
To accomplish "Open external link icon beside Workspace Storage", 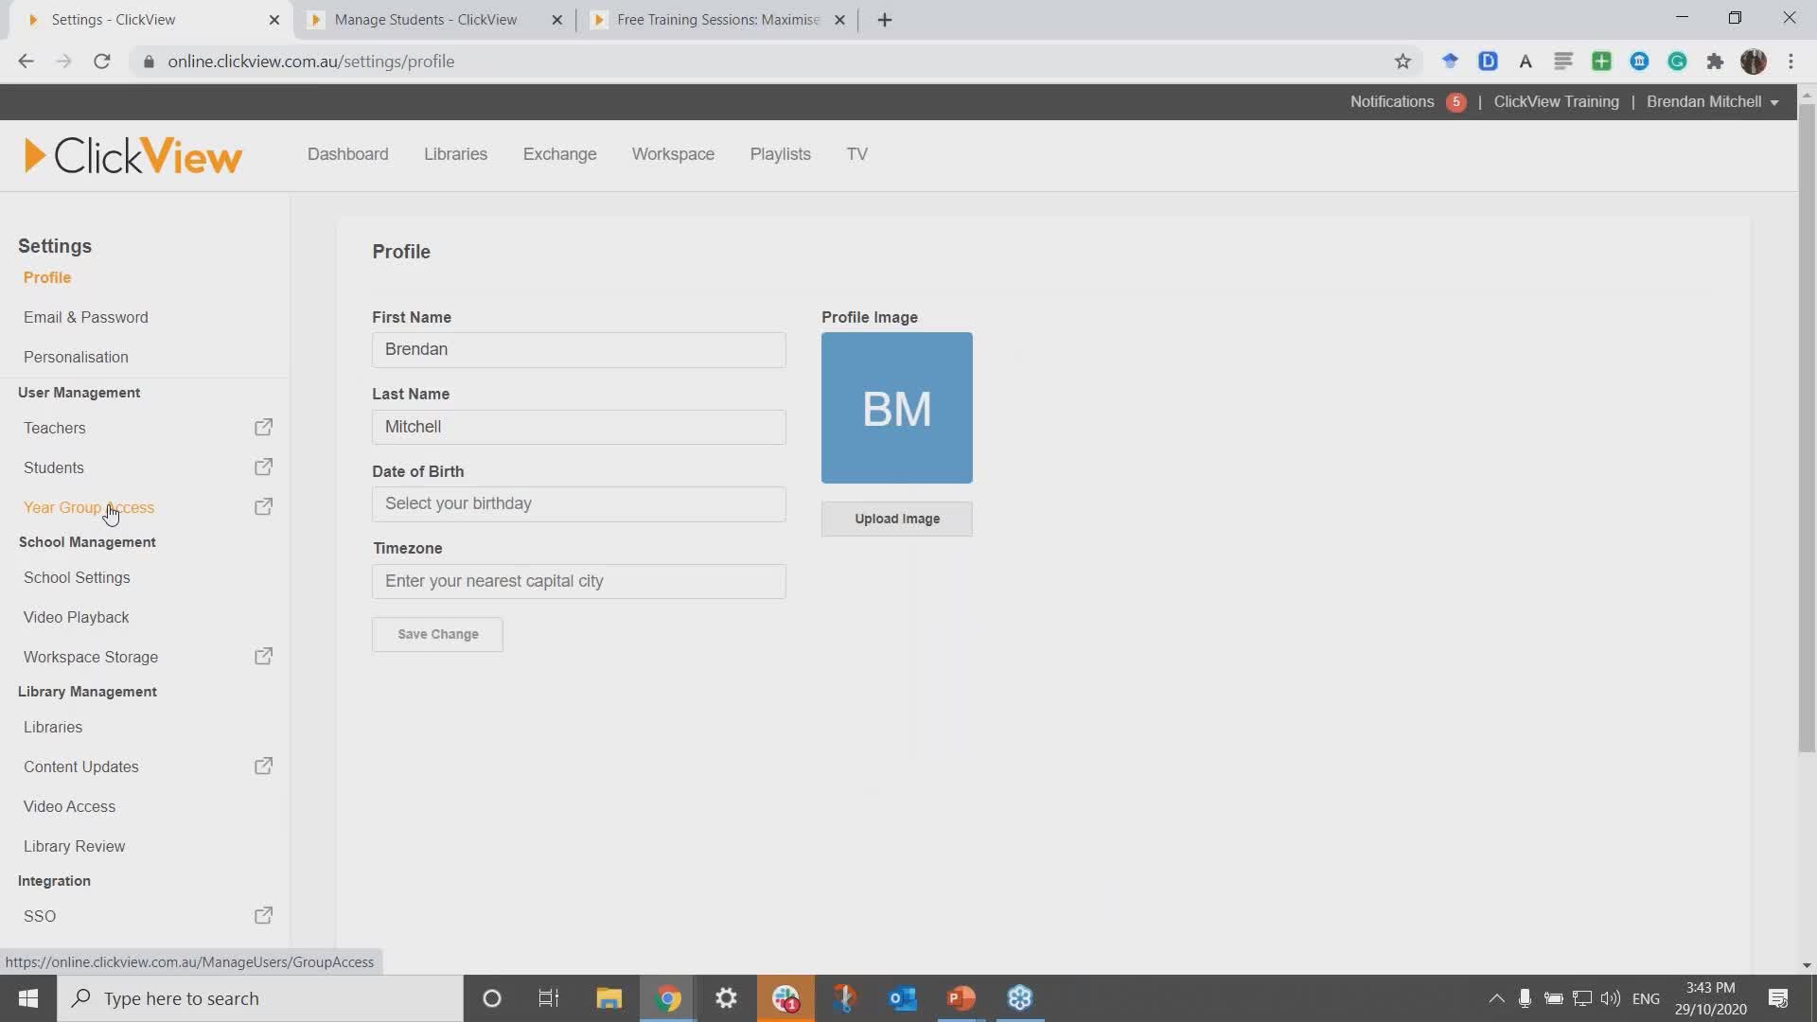I will (x=264, y=657).
